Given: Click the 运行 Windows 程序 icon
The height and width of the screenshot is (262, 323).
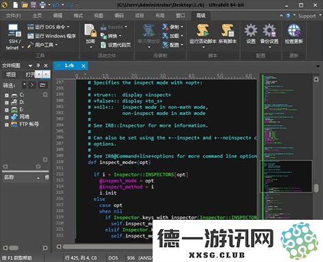Looking at the screenshot, I should click(x=31, y=36).
